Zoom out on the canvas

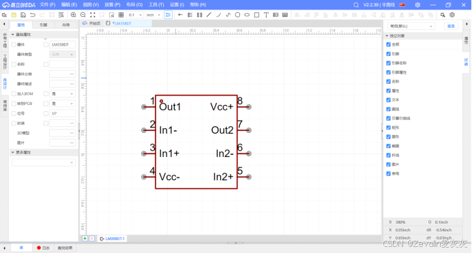coord(83,15)
